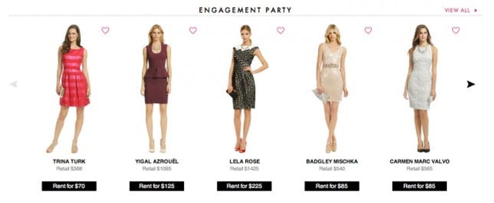Screen dimensions: 494x203
Task: Heart the Lela Rose dress
Action: coord(280,31)
